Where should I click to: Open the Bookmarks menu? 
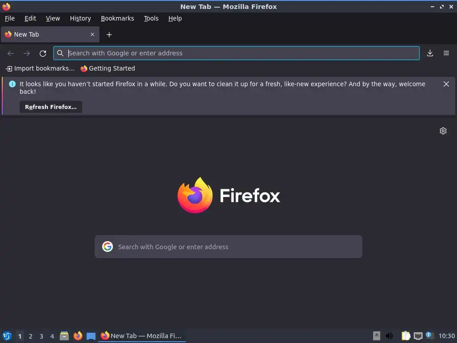(117, 18)
